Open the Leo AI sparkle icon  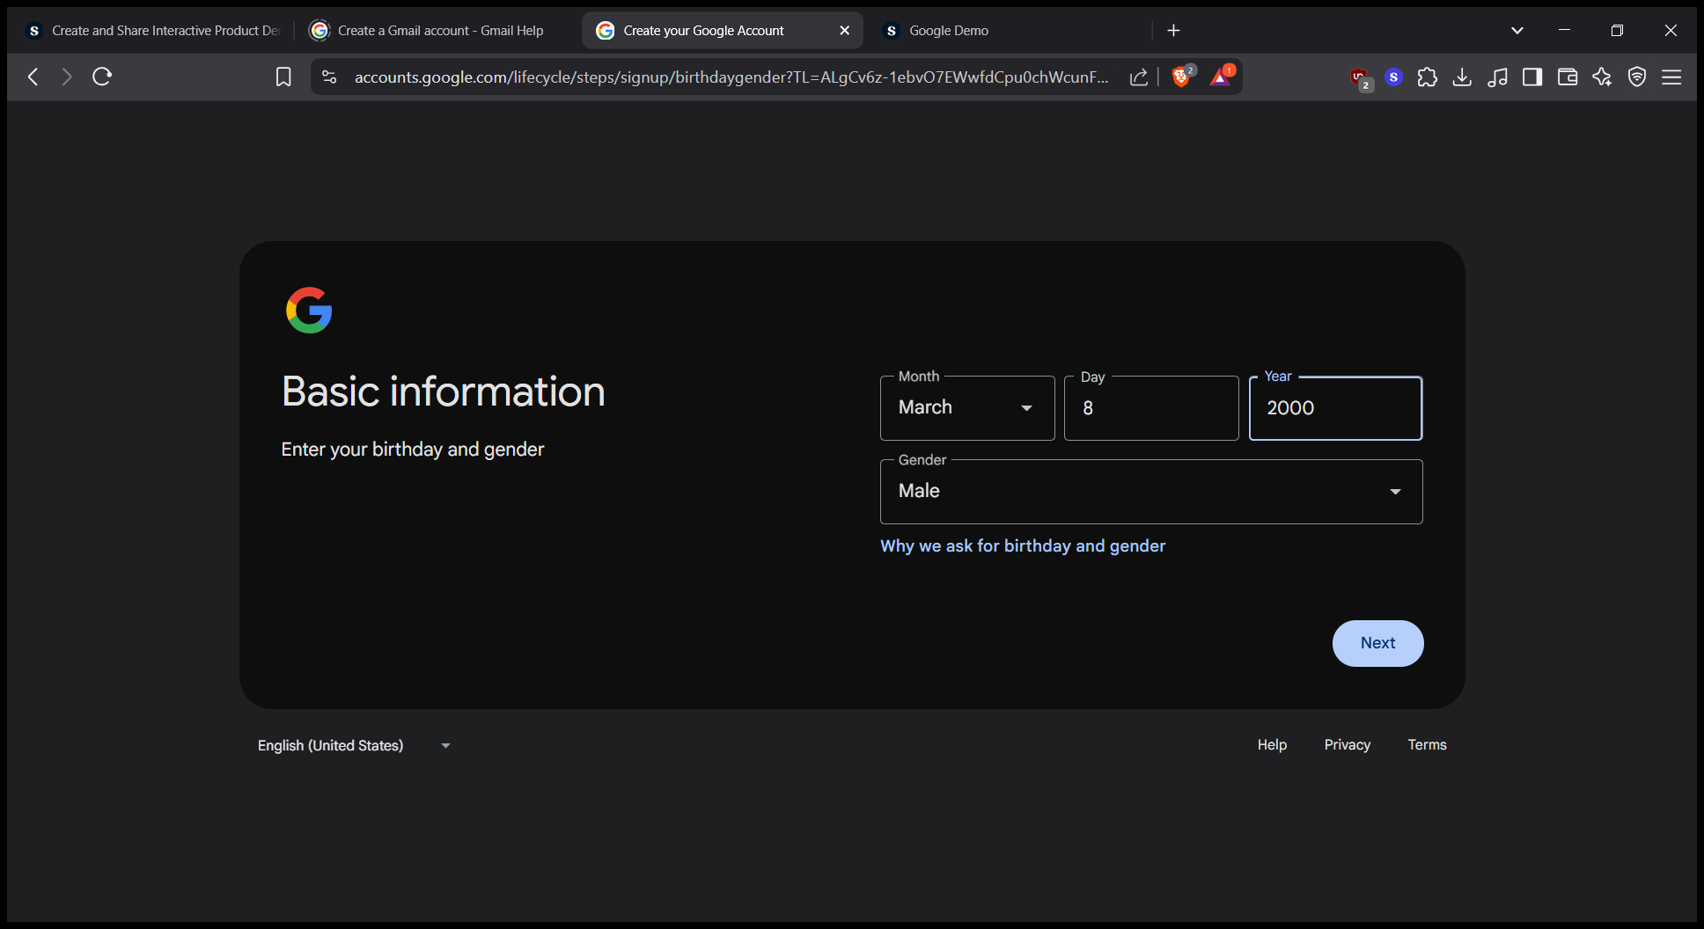tap(1602, 77)
